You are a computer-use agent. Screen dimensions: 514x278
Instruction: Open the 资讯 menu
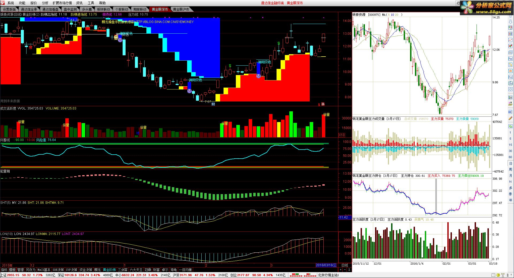point(79,3)
